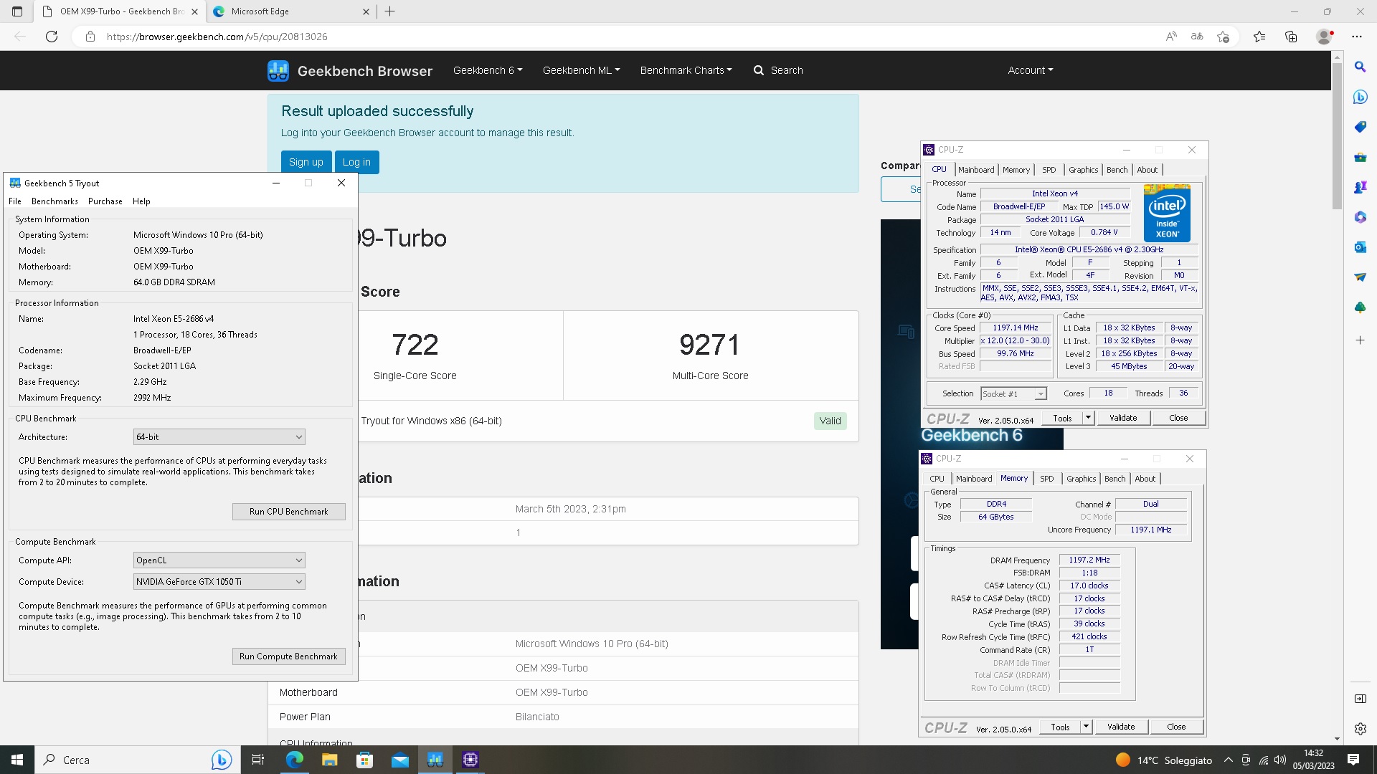Expand the Architecture 64-bit dropdown
1377x774 pixels.
(219, 437)
